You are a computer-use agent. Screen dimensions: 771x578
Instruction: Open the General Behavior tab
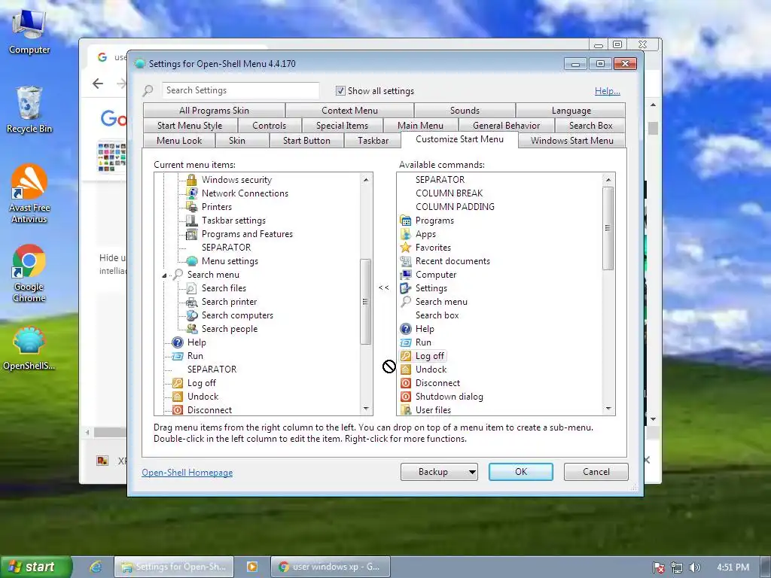tap(507, 126)
